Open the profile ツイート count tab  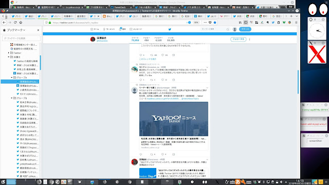click(x=135, y=39)
